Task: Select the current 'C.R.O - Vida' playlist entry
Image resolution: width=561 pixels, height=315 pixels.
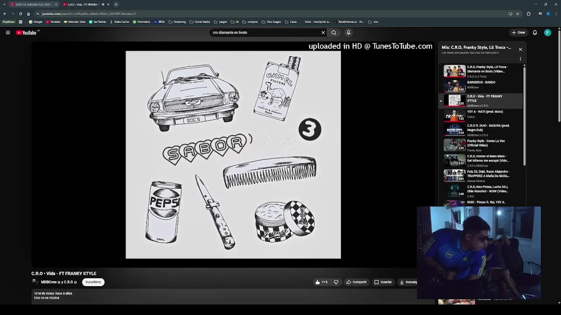Action: tap(481, 101)
